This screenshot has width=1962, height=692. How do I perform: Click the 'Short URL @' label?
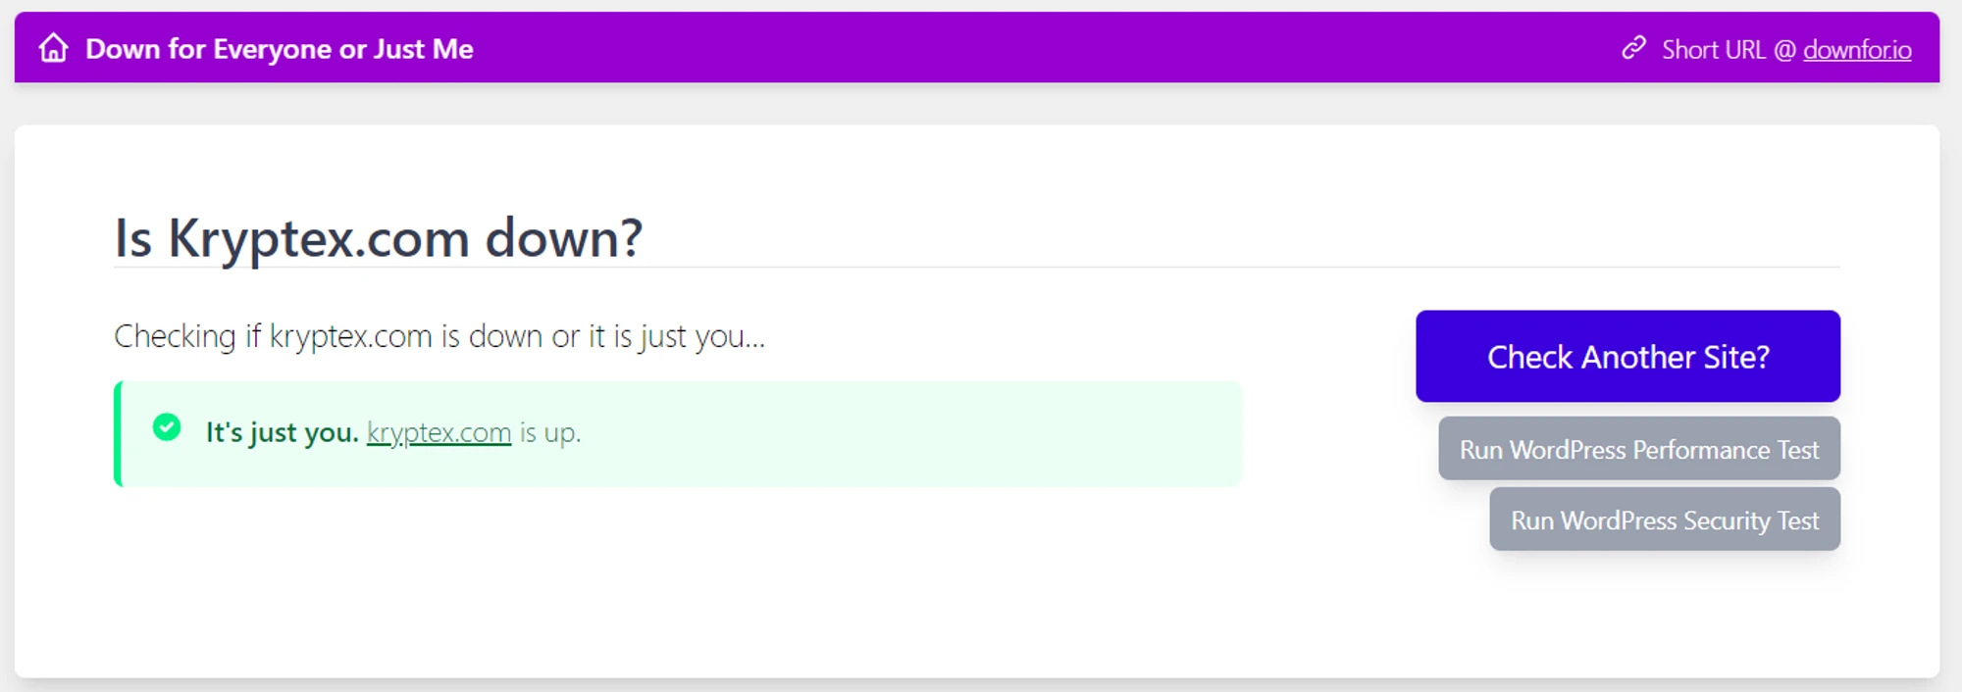[x=1729, y=49]
